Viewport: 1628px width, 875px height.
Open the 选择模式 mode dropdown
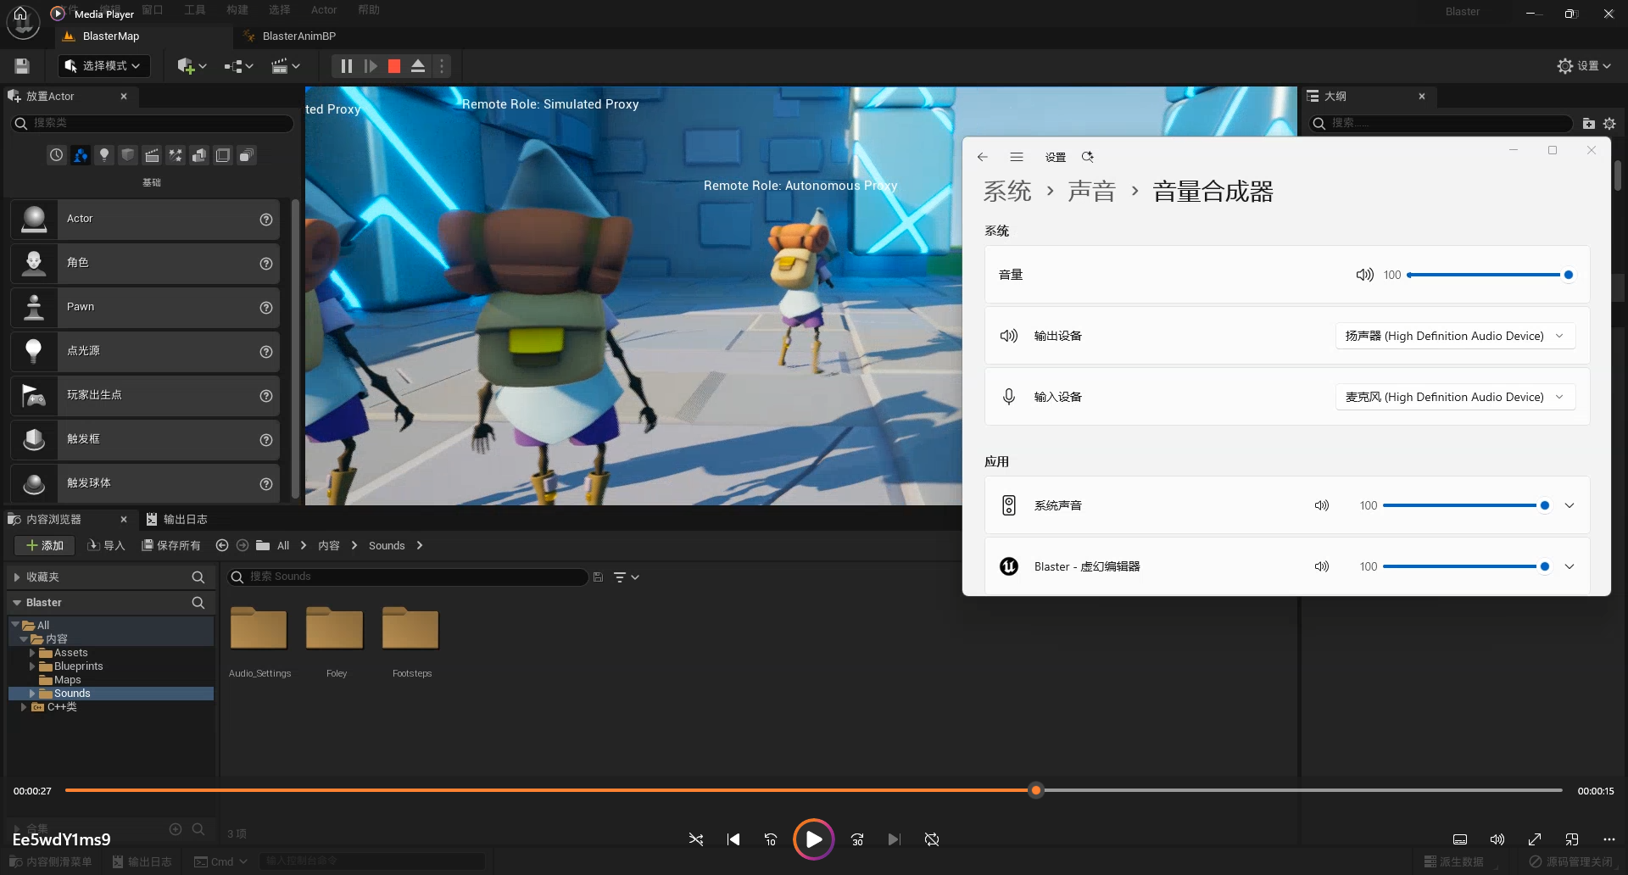[103, 66]
